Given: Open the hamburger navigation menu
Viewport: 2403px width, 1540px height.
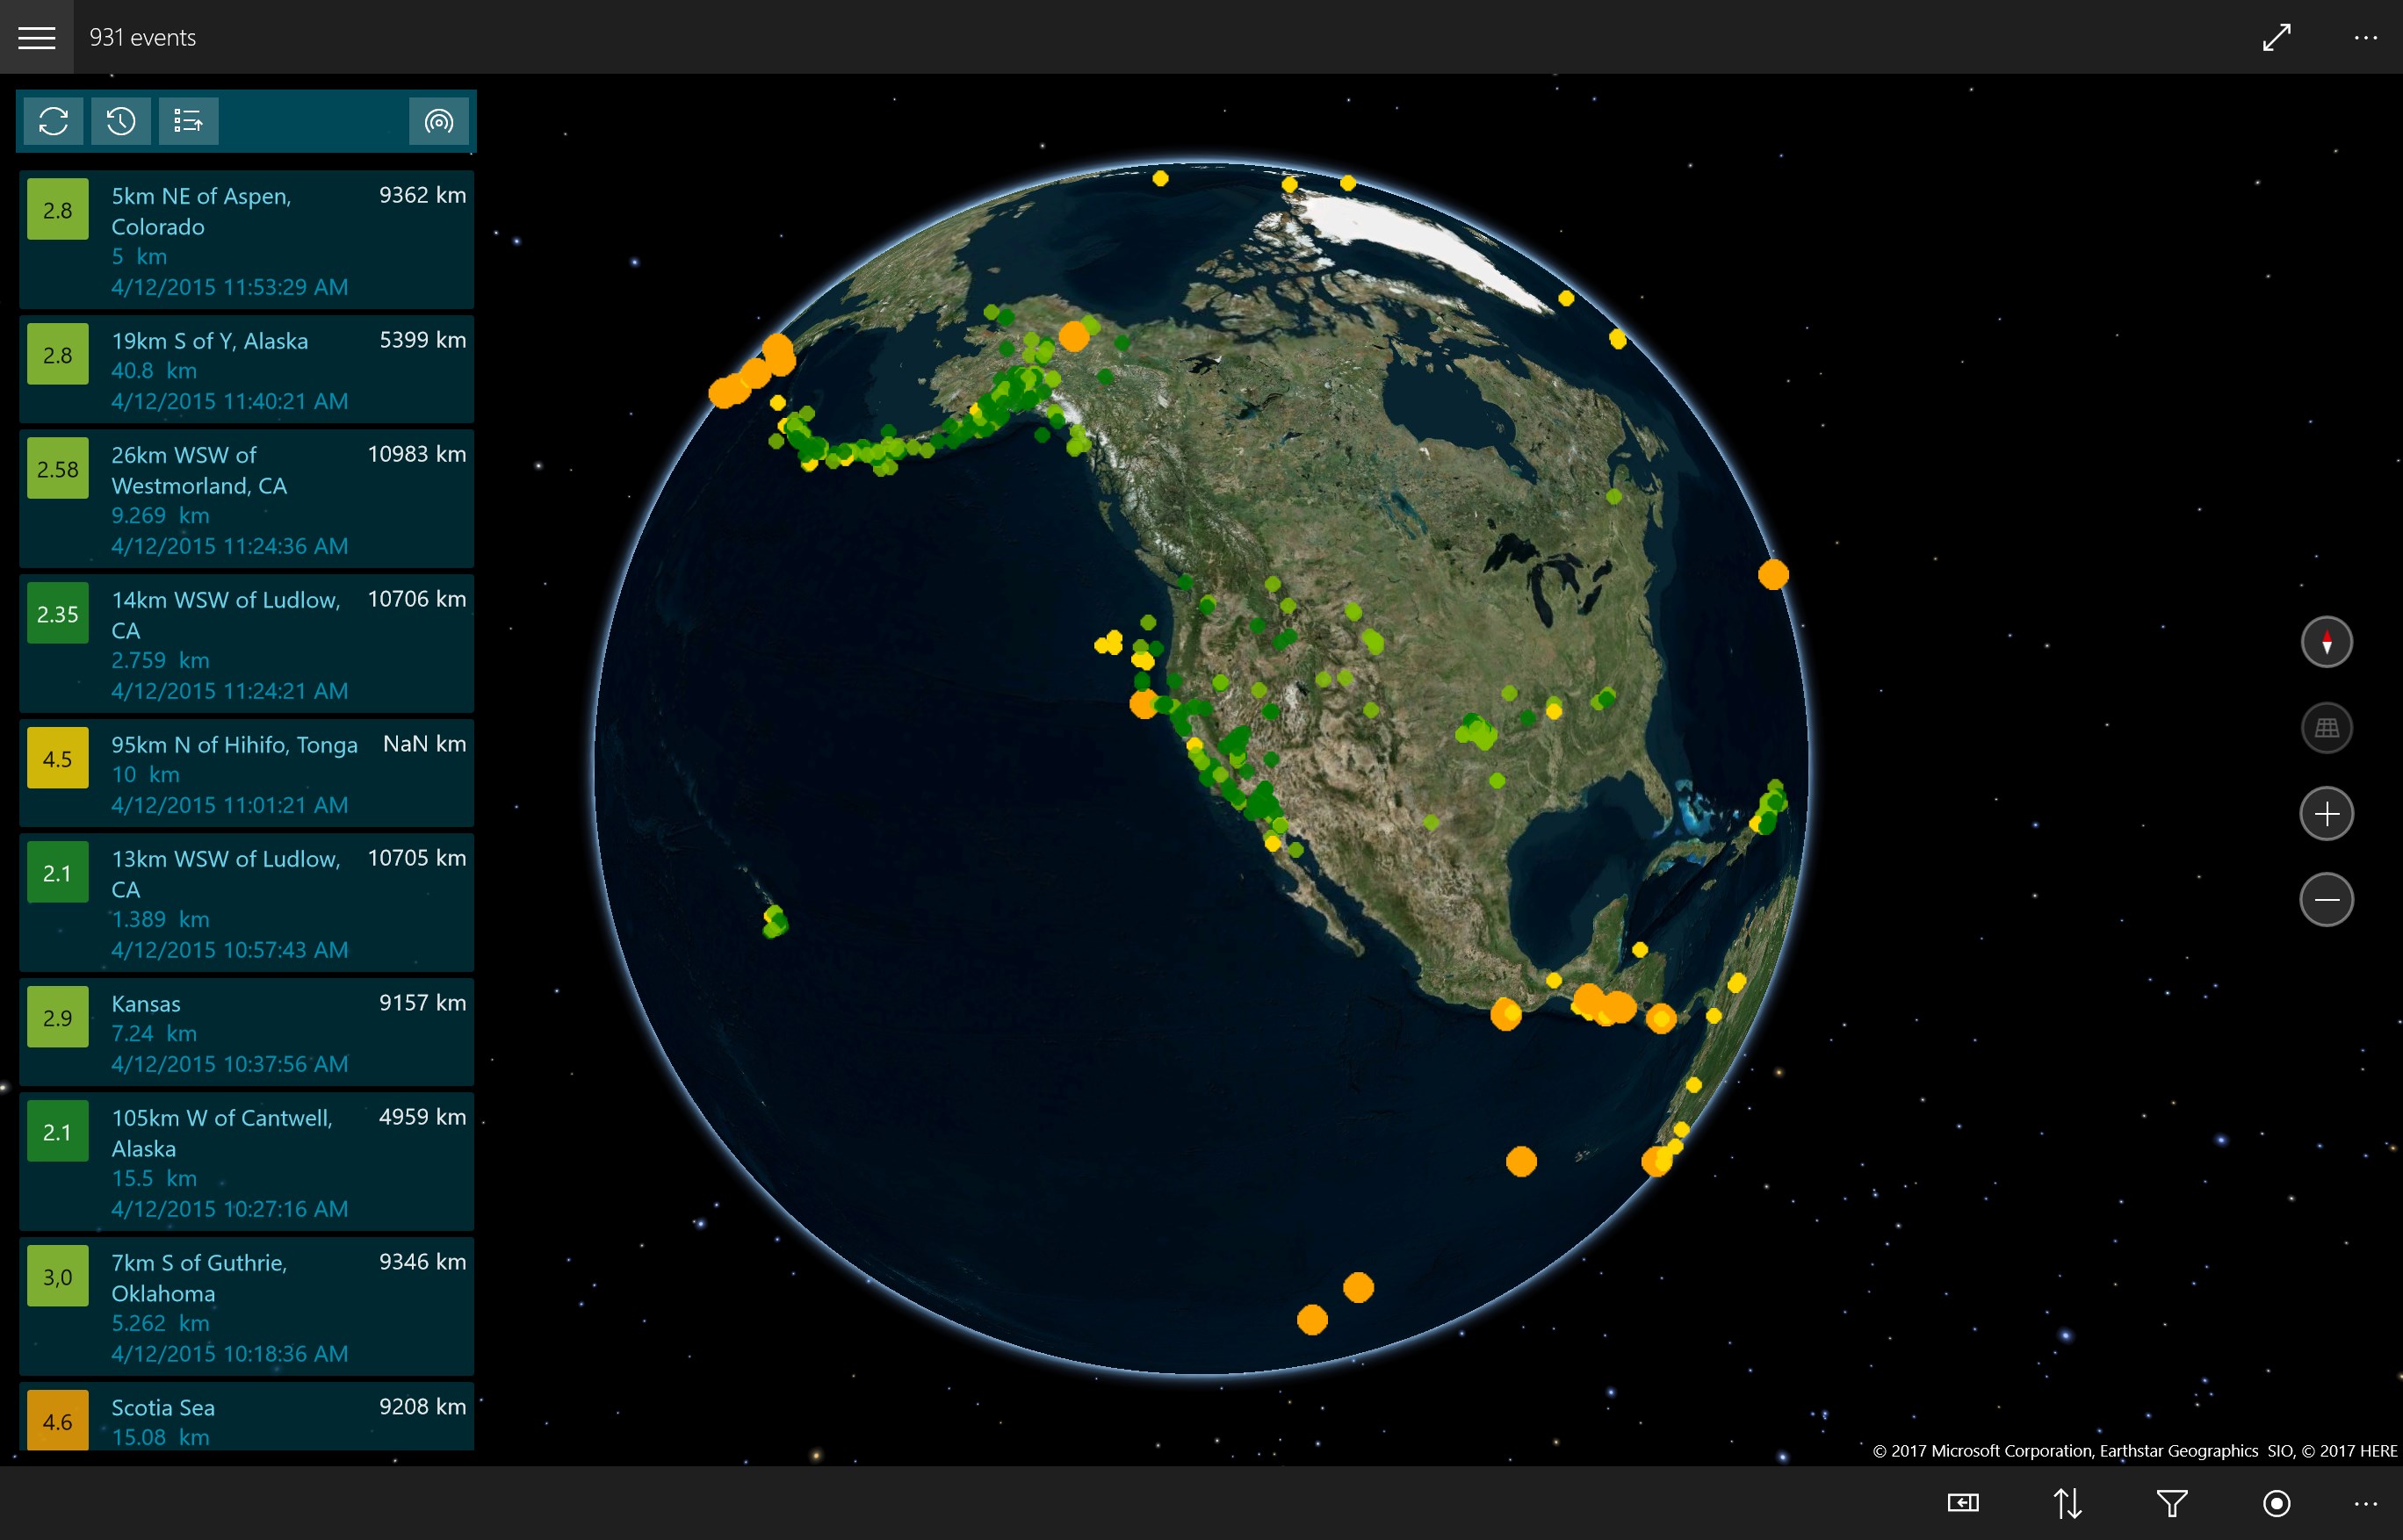Looking at the screenshot, I should click(x=37, y=37).
